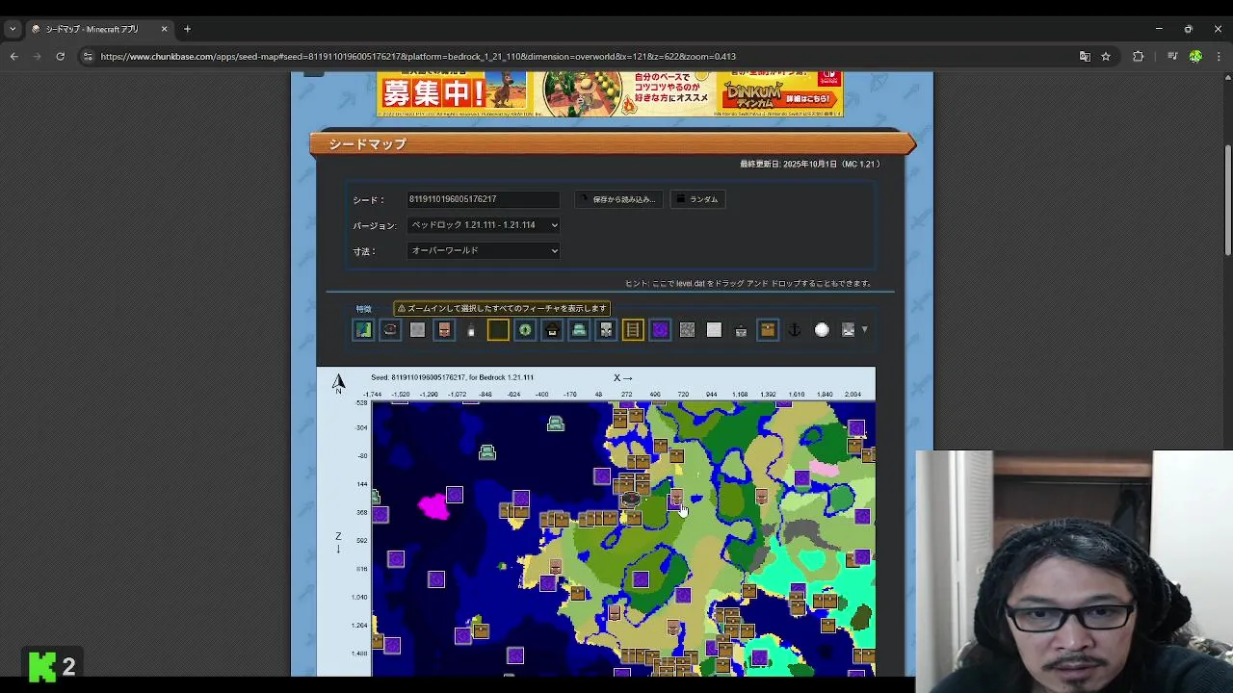Click the ランダム random seed button
This screenshot has height=693, width=1233.
click(697, 199)
